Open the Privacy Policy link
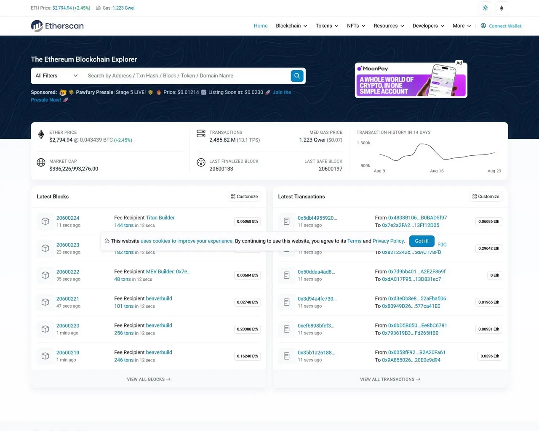539x431 pixels. click(x=388, y=241)
